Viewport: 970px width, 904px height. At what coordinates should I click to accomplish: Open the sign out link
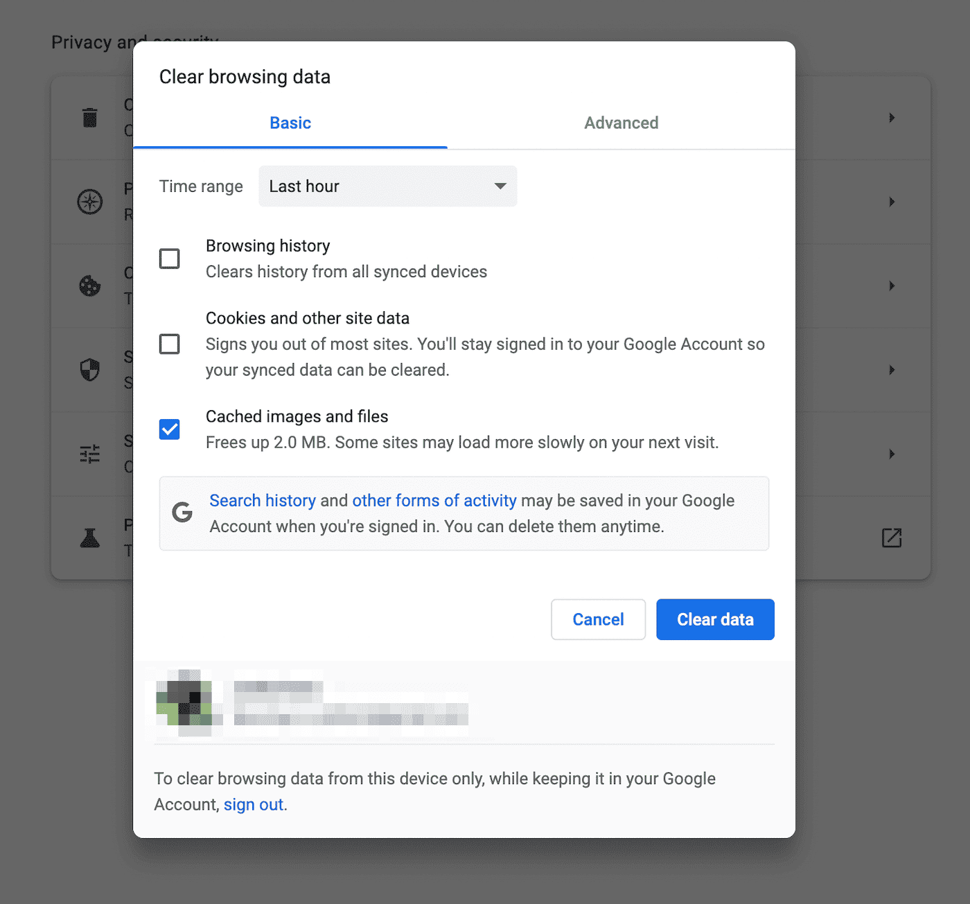tap(254, 804)
